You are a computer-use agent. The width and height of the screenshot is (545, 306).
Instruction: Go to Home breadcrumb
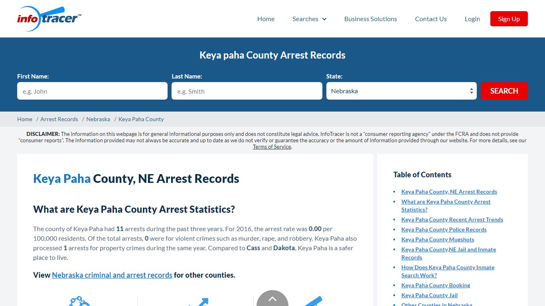25,119
